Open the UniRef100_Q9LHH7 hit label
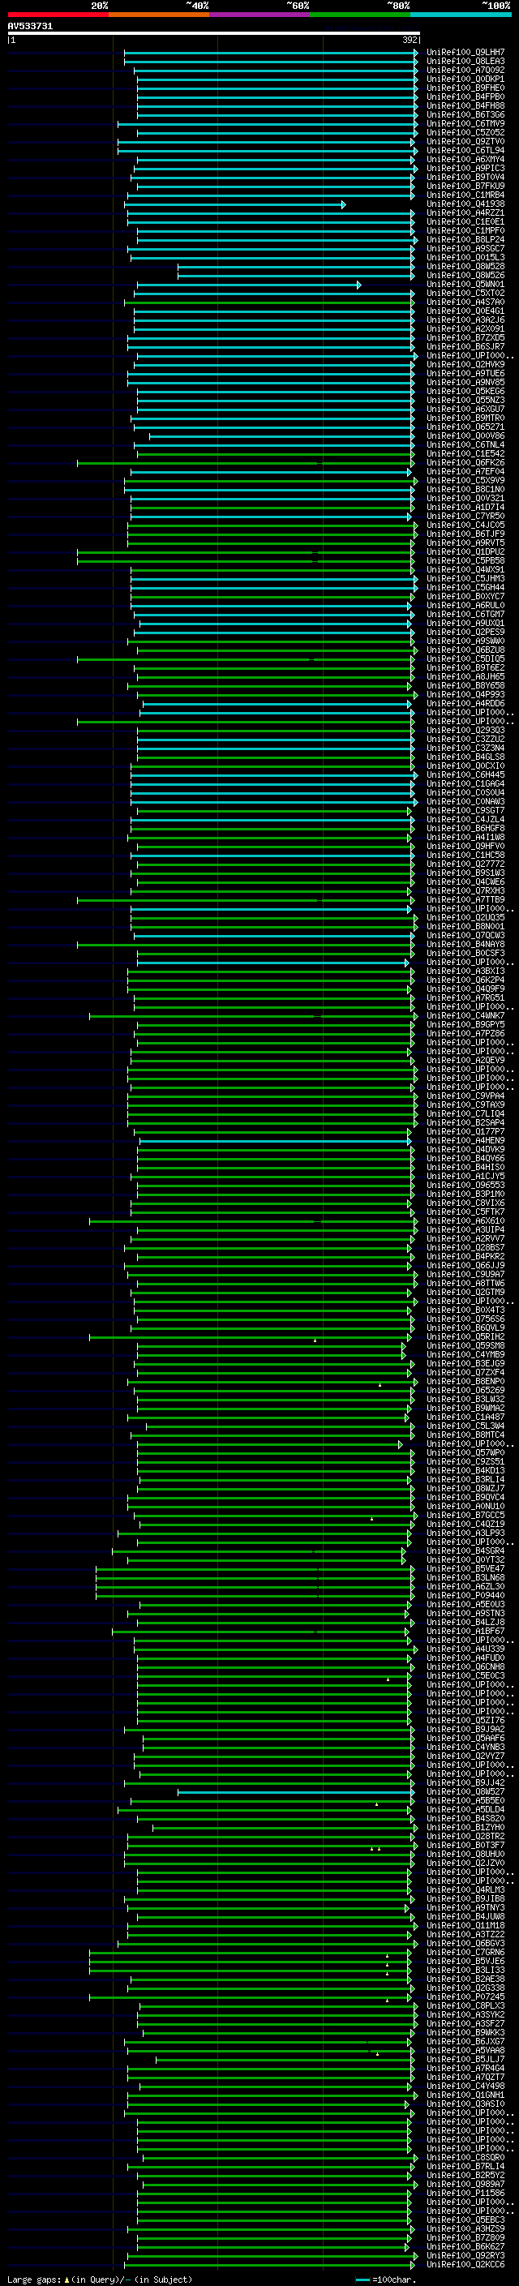This screenshot has width=519, height=2286. pyautogui.click(x=465, y=53)
